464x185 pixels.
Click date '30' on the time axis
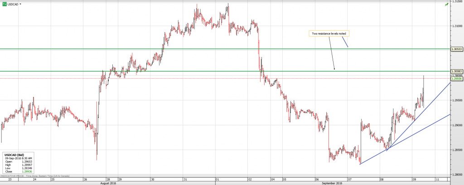pyautogui.click(x=152, y=180)
